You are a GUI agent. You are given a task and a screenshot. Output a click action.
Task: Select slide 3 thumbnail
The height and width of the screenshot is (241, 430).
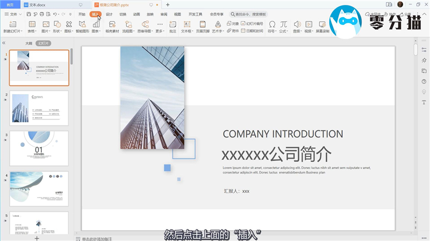tap(39, 148)
